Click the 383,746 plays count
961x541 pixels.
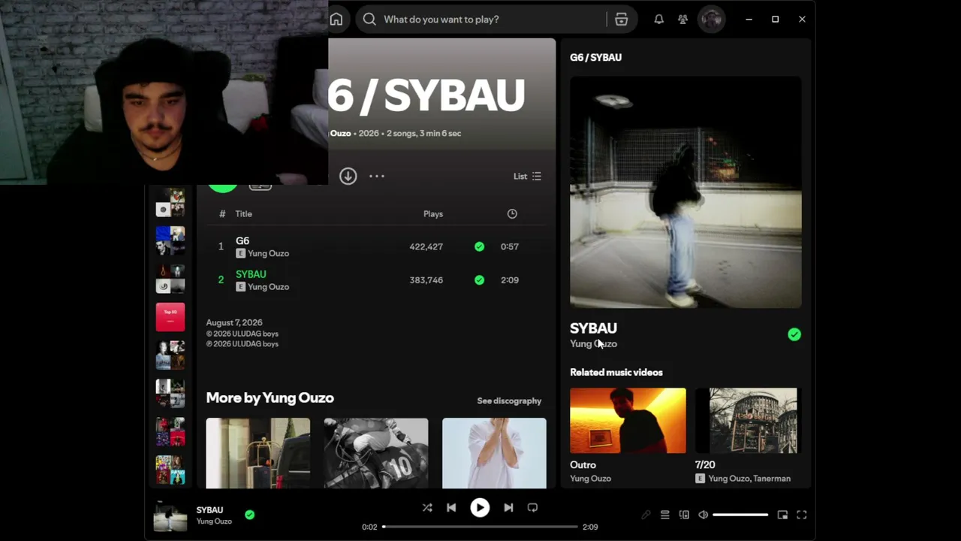pos(426,280)
